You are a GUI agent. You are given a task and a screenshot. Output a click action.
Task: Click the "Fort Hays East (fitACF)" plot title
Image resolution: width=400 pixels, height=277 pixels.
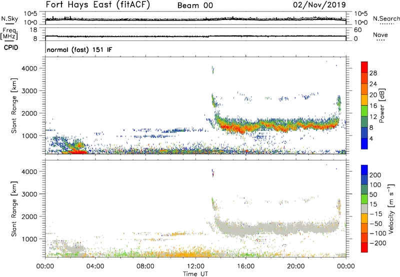pyautogui.click(x=97, y=5)
